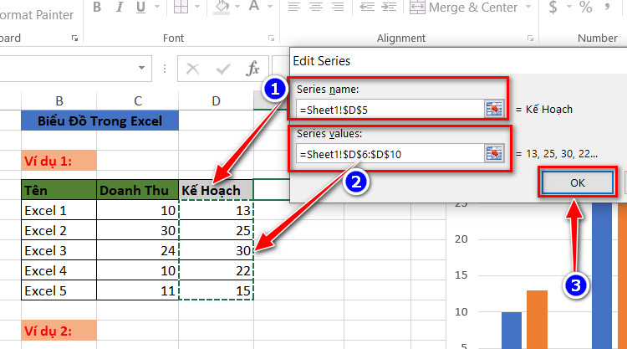Select the 'Ví dụ 2:' cell
The image size is (627, 349).
point(59,331)
